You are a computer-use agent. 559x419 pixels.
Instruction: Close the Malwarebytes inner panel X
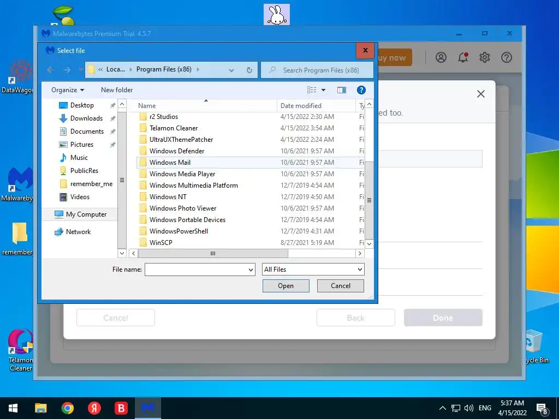coord(481,94)
